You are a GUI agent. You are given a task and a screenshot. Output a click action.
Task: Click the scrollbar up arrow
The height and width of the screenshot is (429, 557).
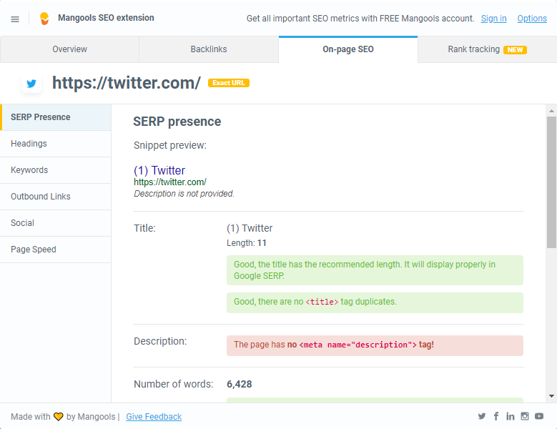pyautogui.click(x=551, y=111)
